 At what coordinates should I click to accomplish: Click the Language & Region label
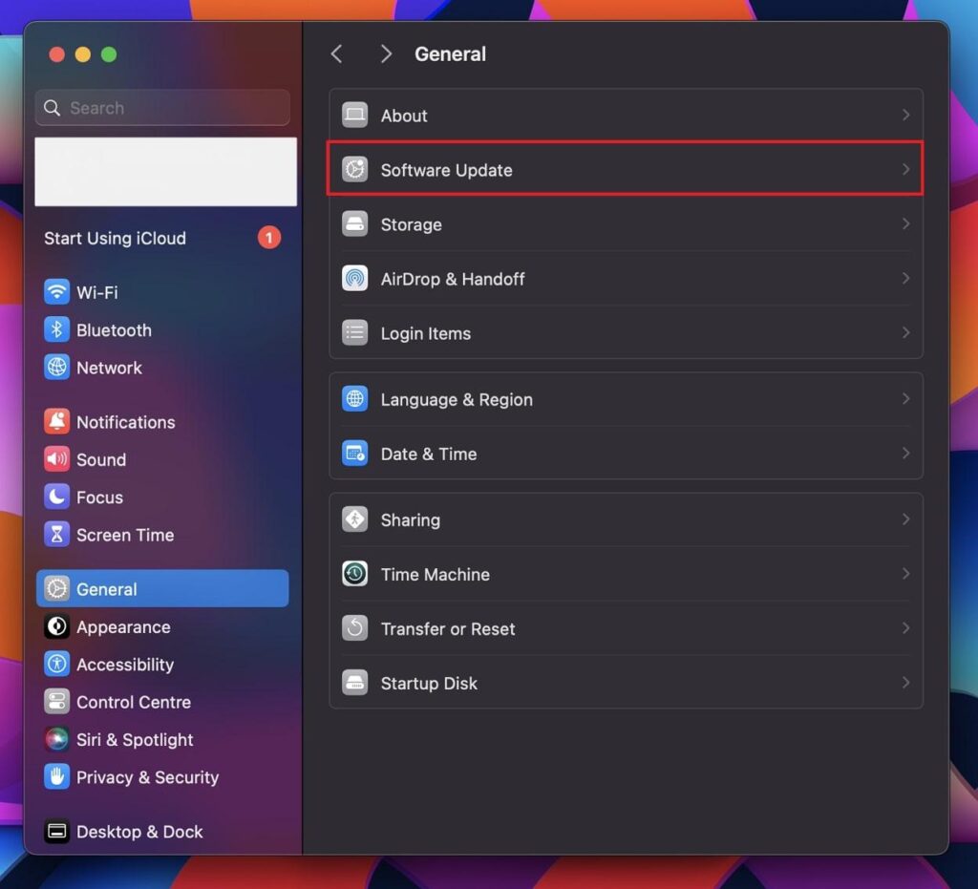point(457,399)
